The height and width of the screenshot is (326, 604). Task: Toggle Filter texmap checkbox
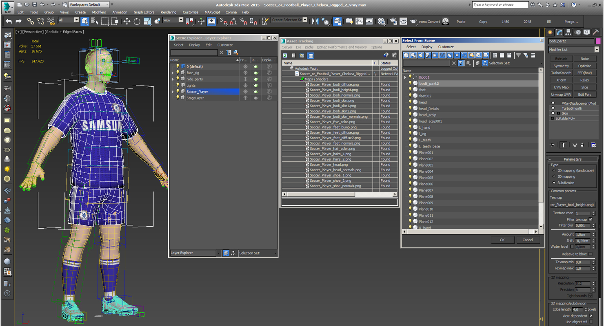(591, 219)
